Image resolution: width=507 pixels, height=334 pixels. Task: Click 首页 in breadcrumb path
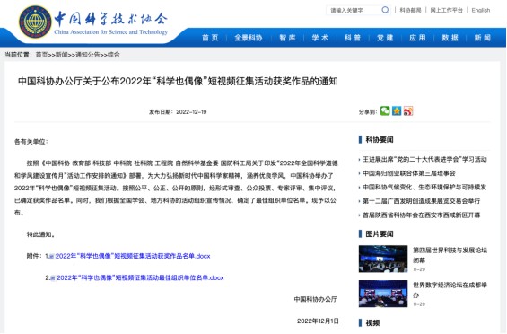[41, 55]
